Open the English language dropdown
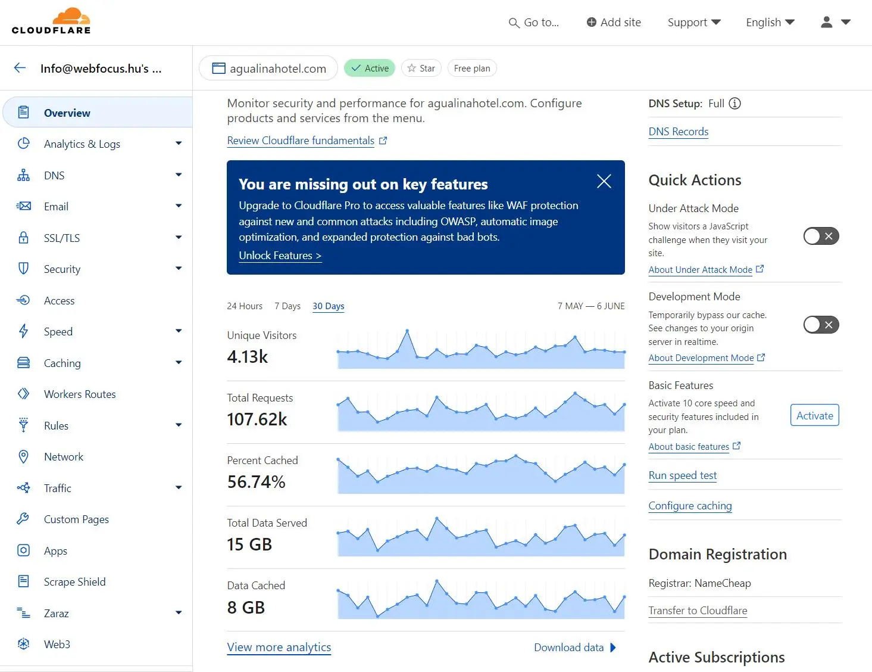872x672 pixels. 770,23
